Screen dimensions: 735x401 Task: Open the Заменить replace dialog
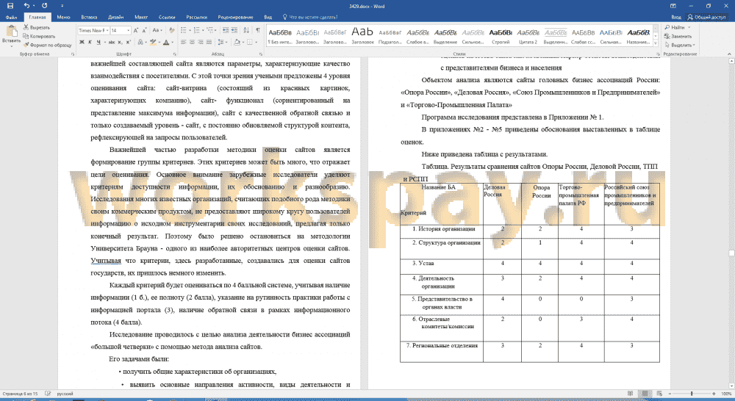[x=678, y=36]
